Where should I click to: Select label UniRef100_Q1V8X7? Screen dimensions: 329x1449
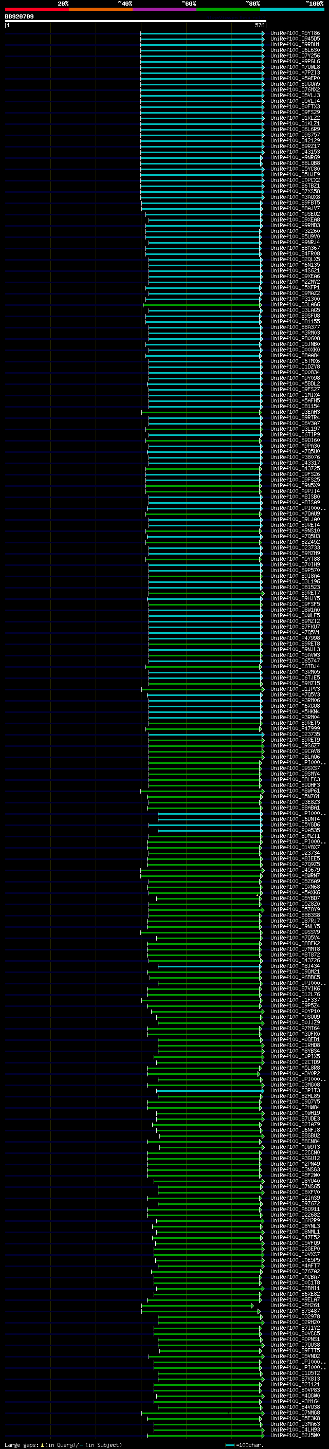pos(295,847)
